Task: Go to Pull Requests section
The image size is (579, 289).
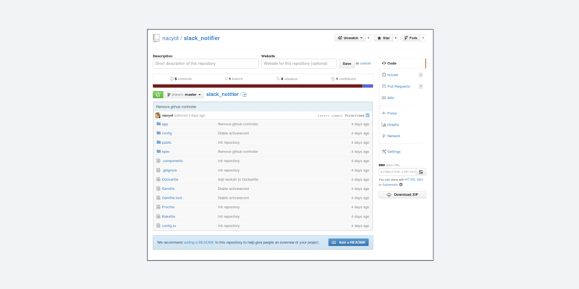Action: click(x=398, y=86)
